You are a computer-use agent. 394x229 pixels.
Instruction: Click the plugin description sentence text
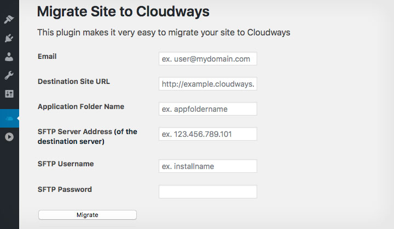click(x=164, y=33)
